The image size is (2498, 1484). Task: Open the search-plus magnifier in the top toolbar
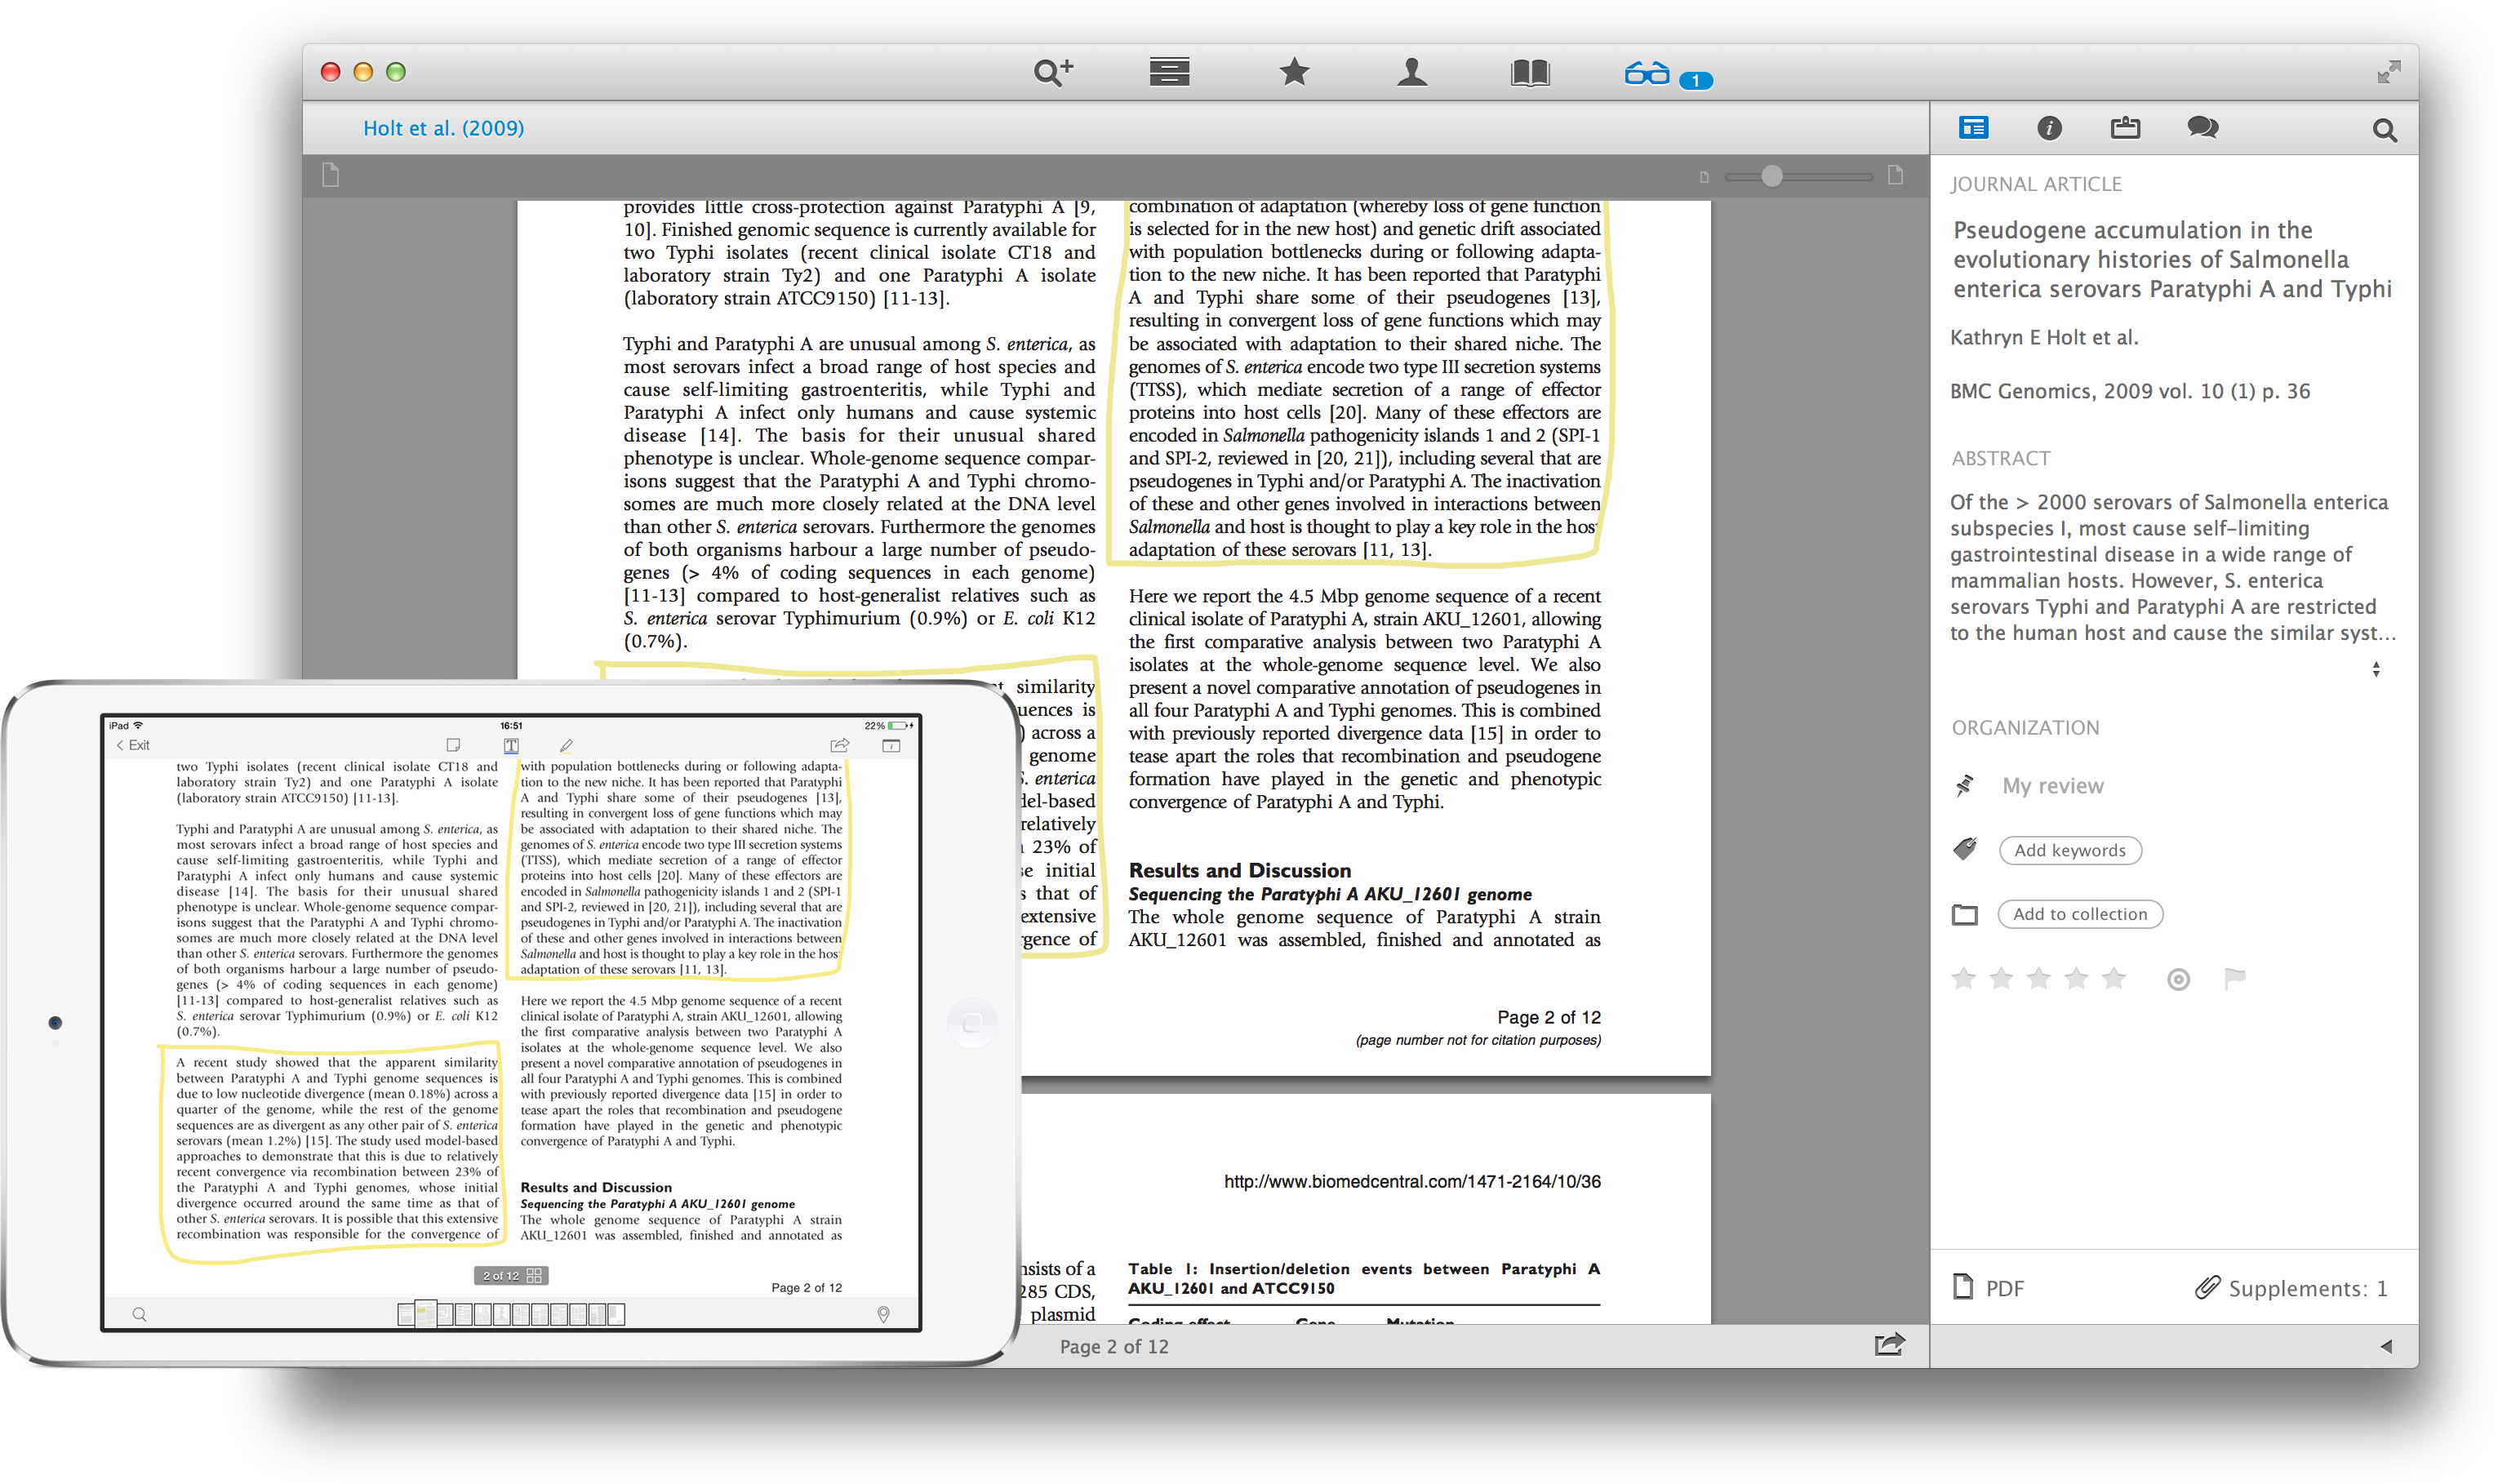pos(1052,72)
